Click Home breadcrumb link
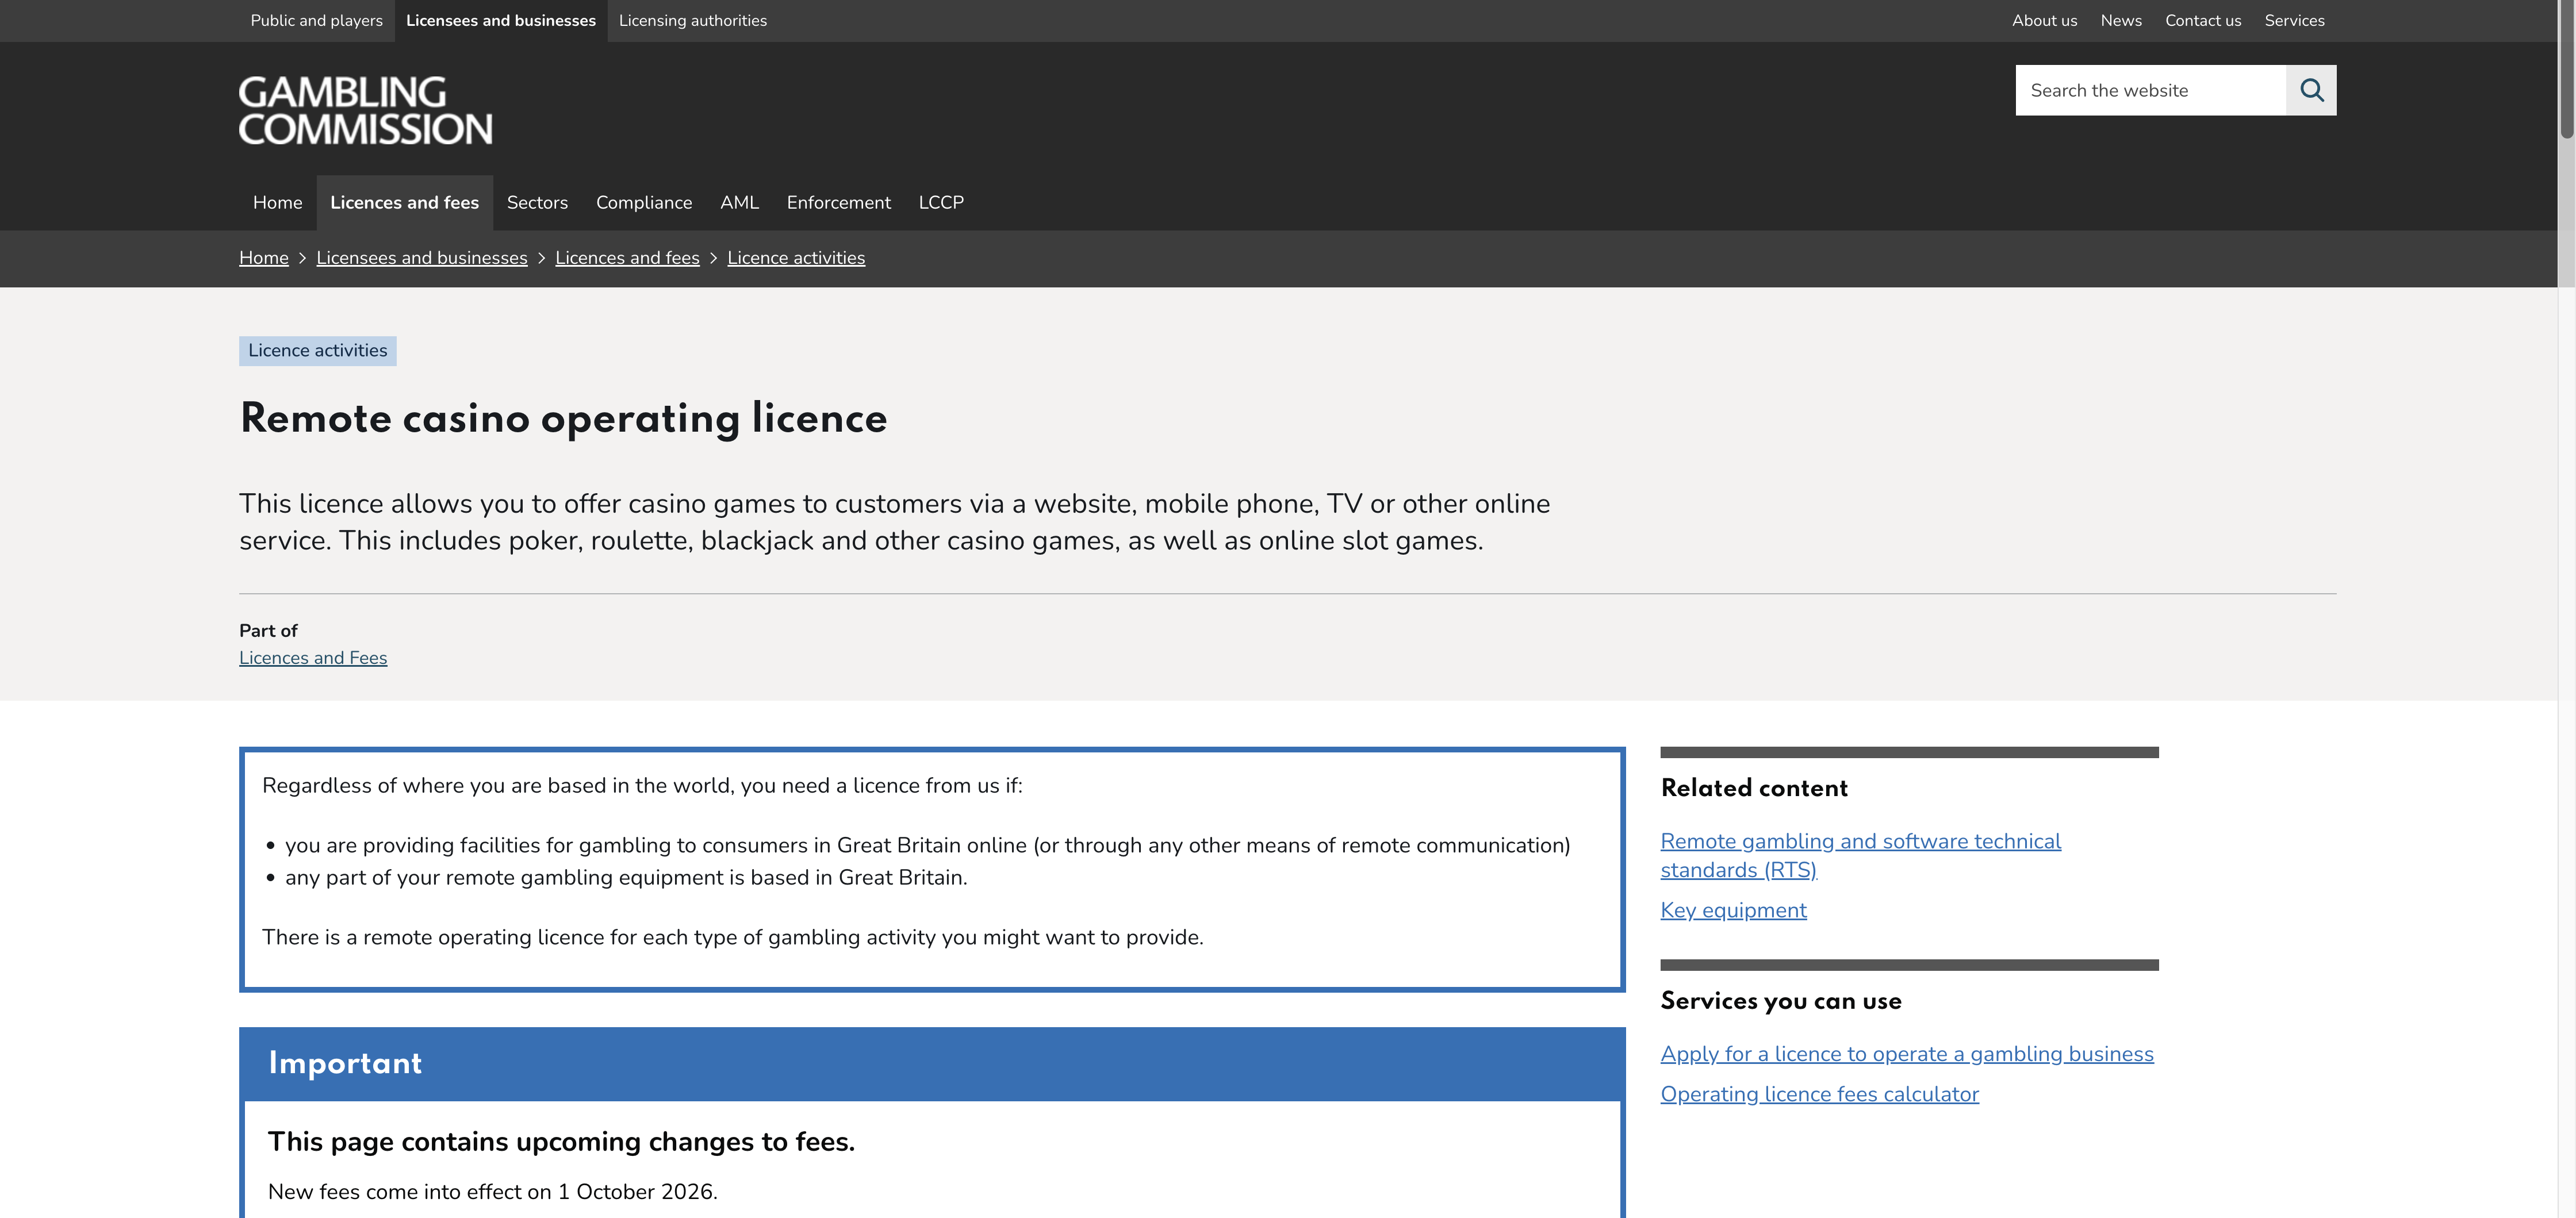Viewport: 2576px width, 1218px height. 264,258
